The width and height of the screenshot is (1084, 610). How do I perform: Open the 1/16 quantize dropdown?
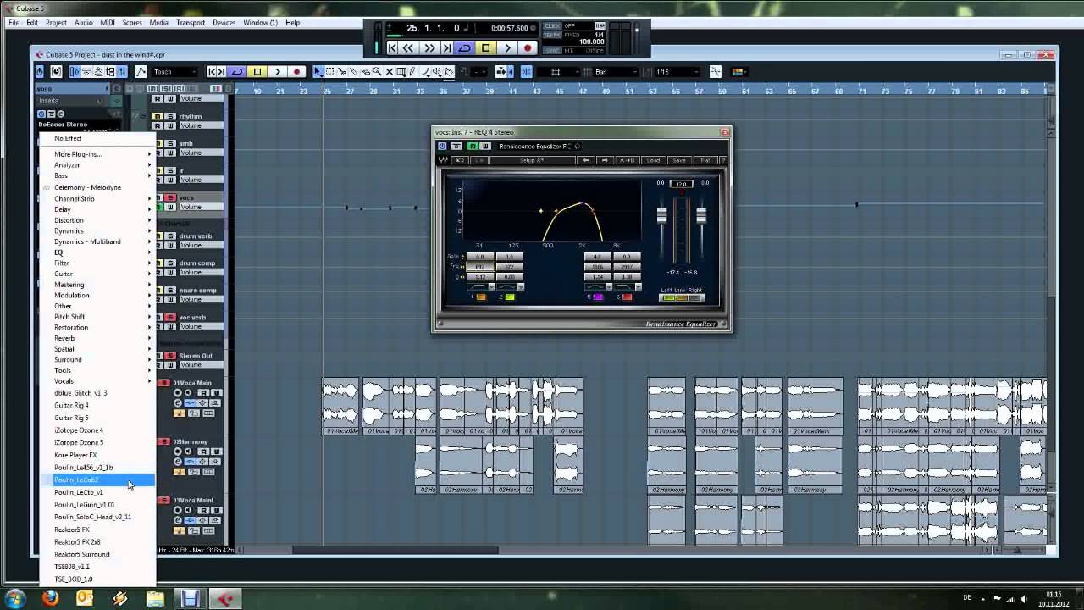[677, 72]
